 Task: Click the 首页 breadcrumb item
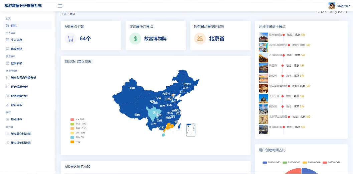click(x=72, y=14)
